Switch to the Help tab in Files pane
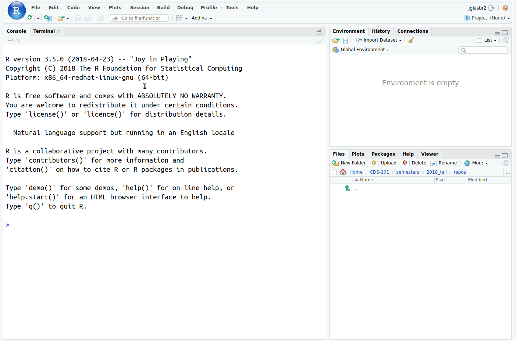The image size is (516, 341). click(408, 154)
